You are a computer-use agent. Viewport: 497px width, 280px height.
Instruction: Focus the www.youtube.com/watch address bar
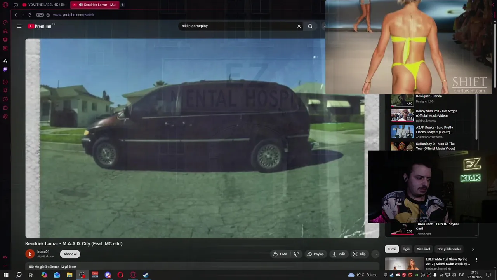(73, 15)
